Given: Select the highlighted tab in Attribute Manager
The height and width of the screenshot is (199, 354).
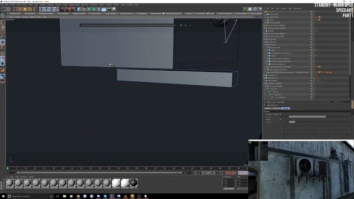Looking at the screenshot, I should [285, 108].
